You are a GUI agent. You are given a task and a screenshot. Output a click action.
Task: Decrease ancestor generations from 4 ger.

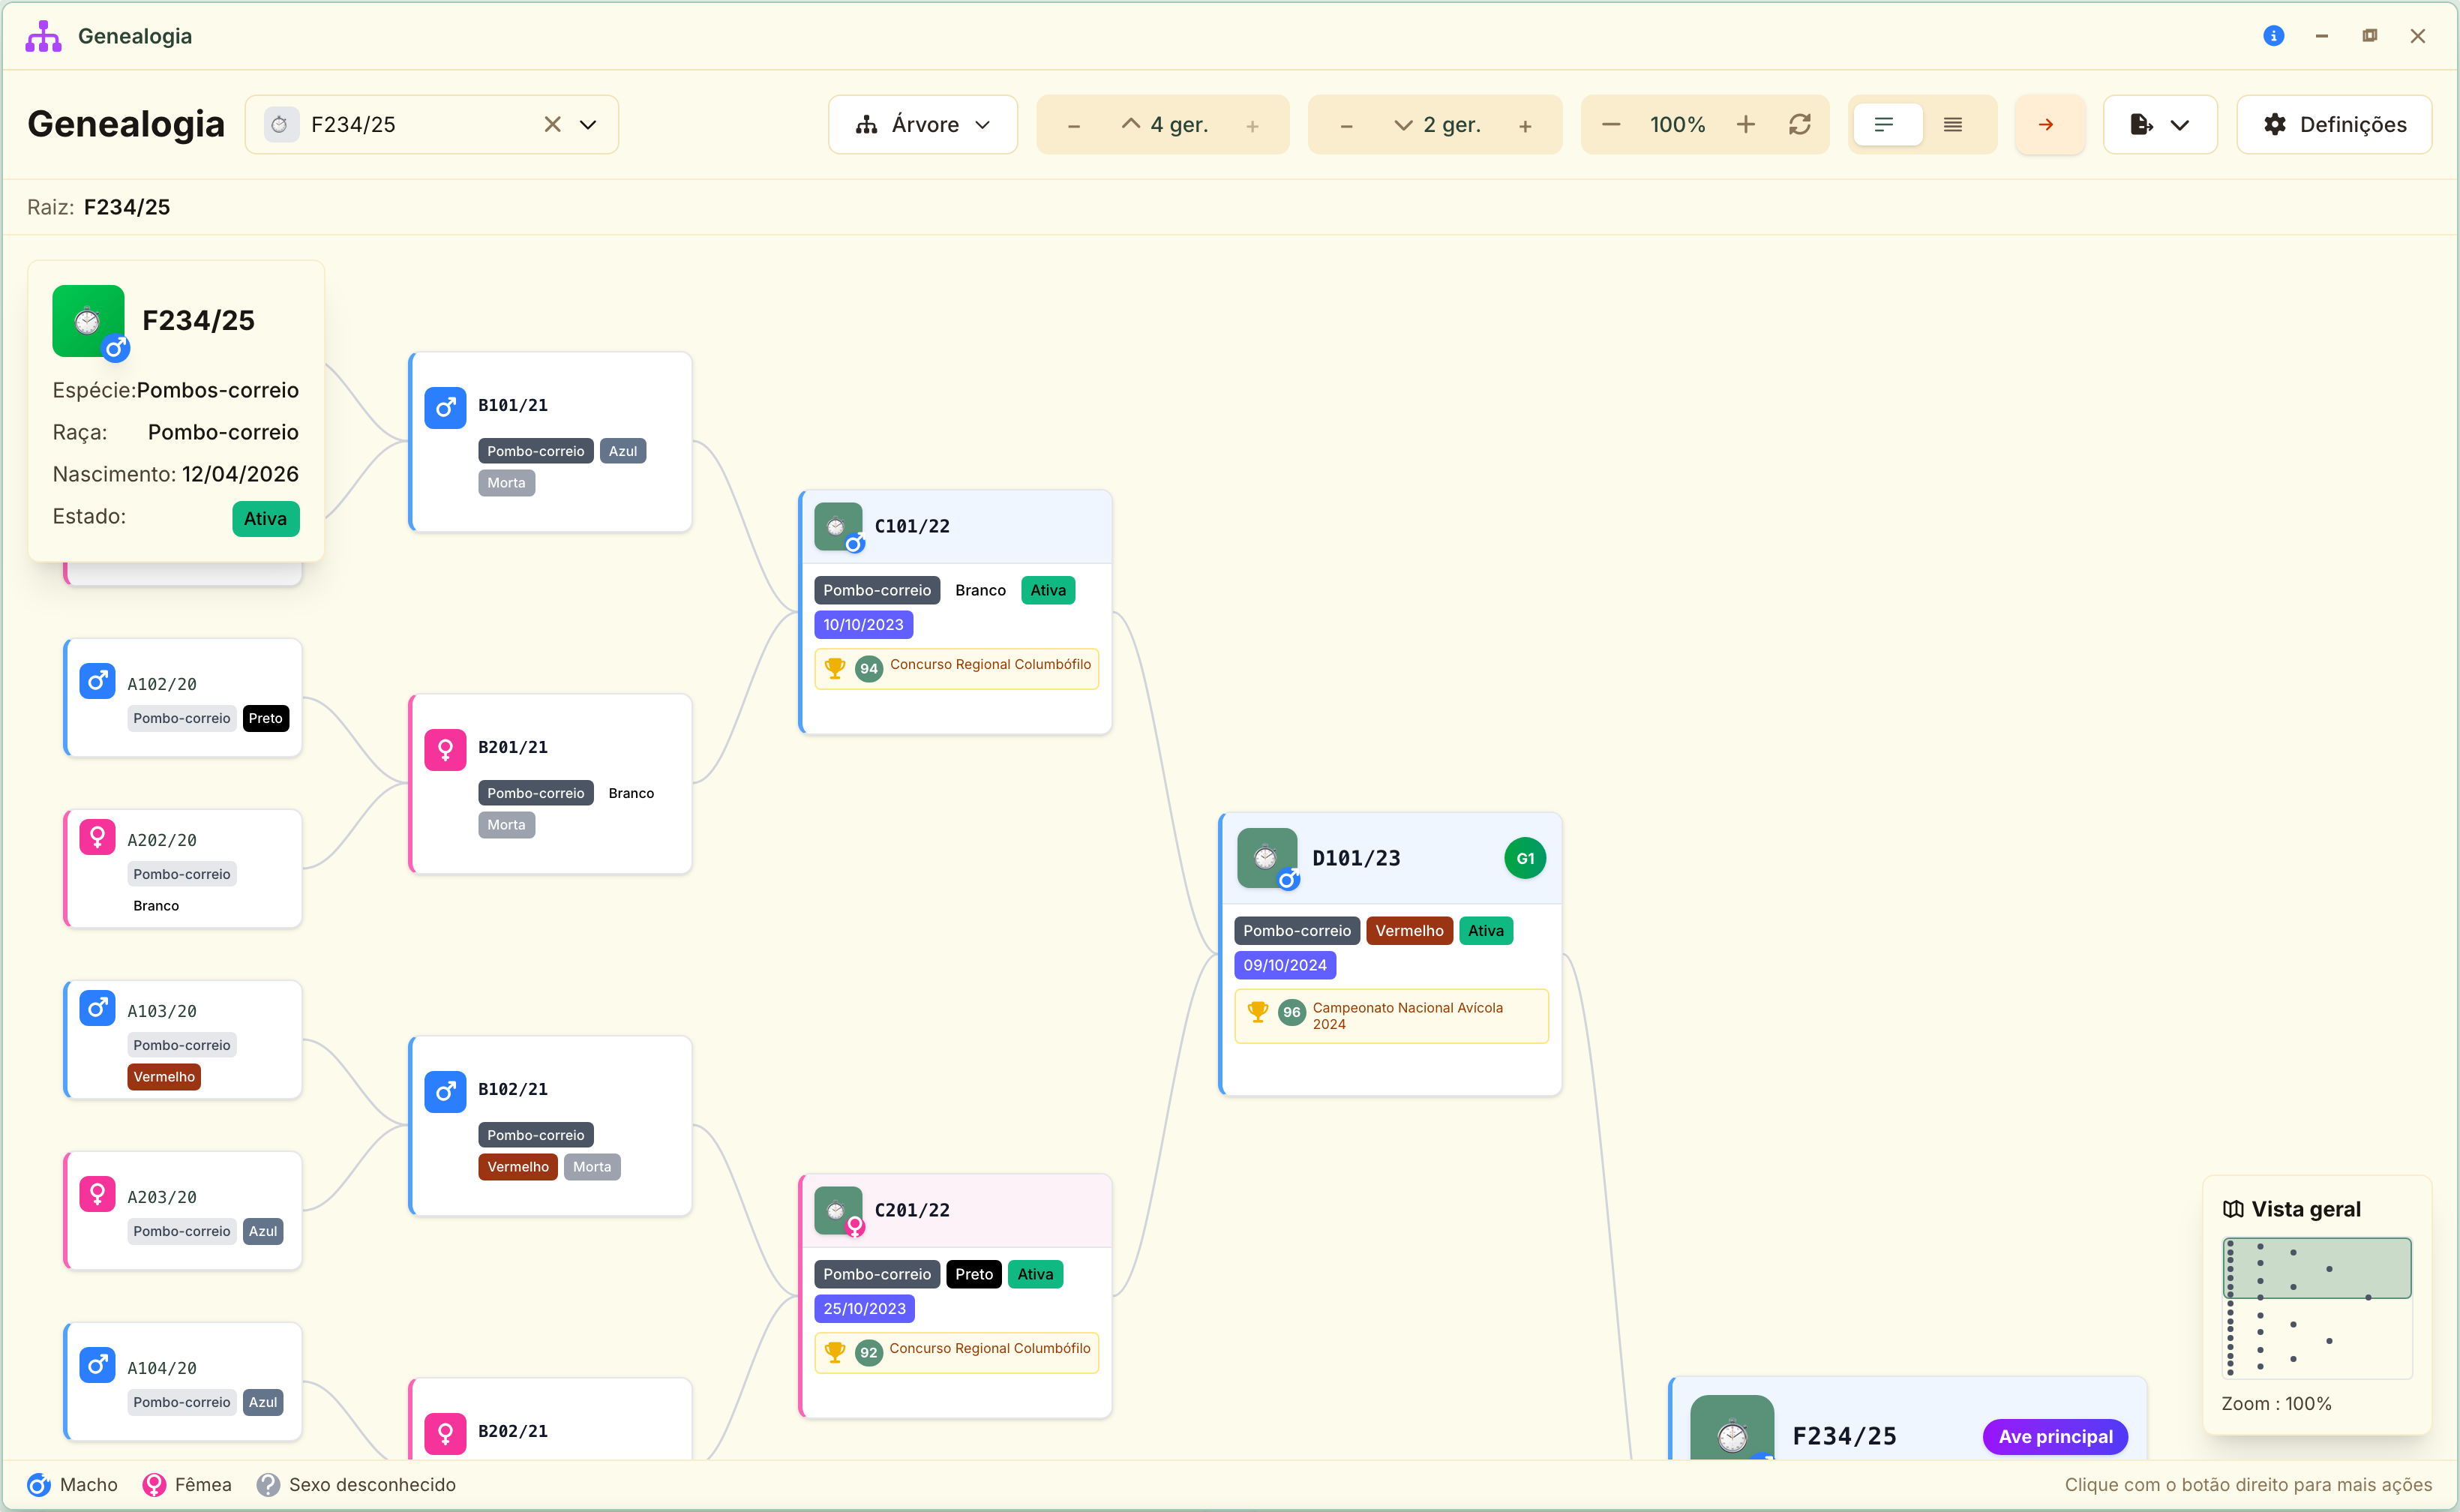(x=1074, y=126)
